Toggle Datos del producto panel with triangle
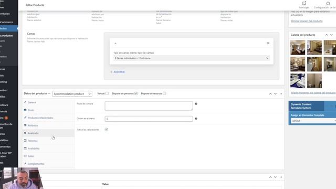Viewport: 336px width, 189px height. [x=281, y=93]
